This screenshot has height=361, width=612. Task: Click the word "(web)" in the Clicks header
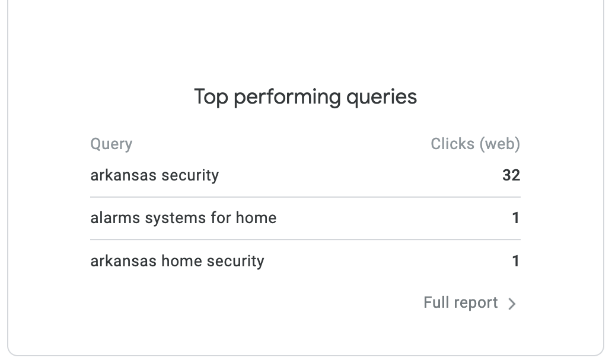499,144
